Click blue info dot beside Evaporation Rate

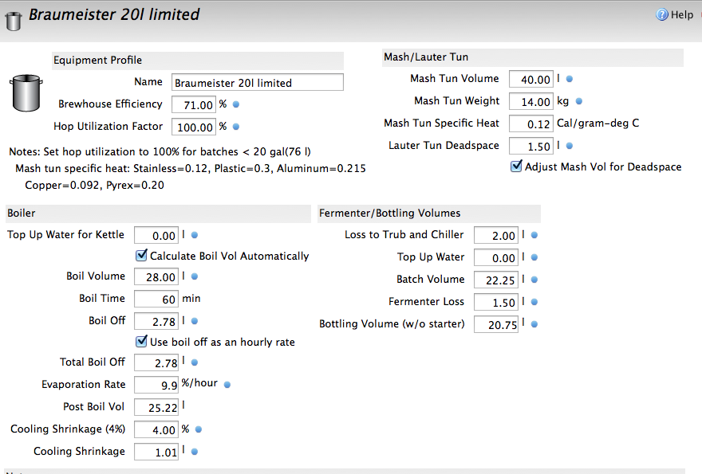[227, 385]
